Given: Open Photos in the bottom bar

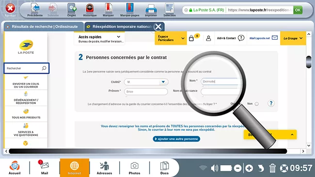Looking at the screenshot, I should [134, 168].
